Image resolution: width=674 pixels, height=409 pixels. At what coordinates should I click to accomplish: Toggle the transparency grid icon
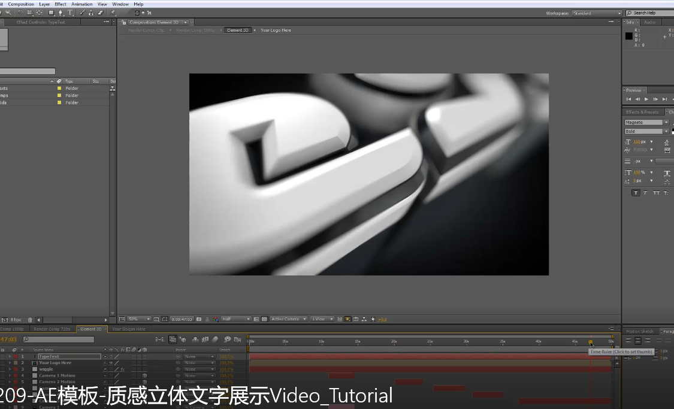click(264, 319)
